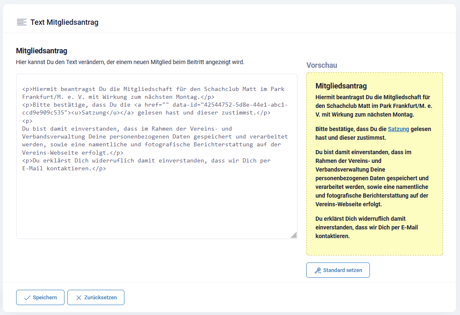Click the page title Text Mitgliedsantrag

64,22
